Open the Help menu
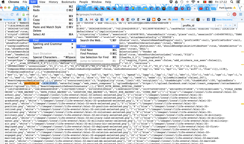This screenshot has width=244, height=144. point(108,2)
